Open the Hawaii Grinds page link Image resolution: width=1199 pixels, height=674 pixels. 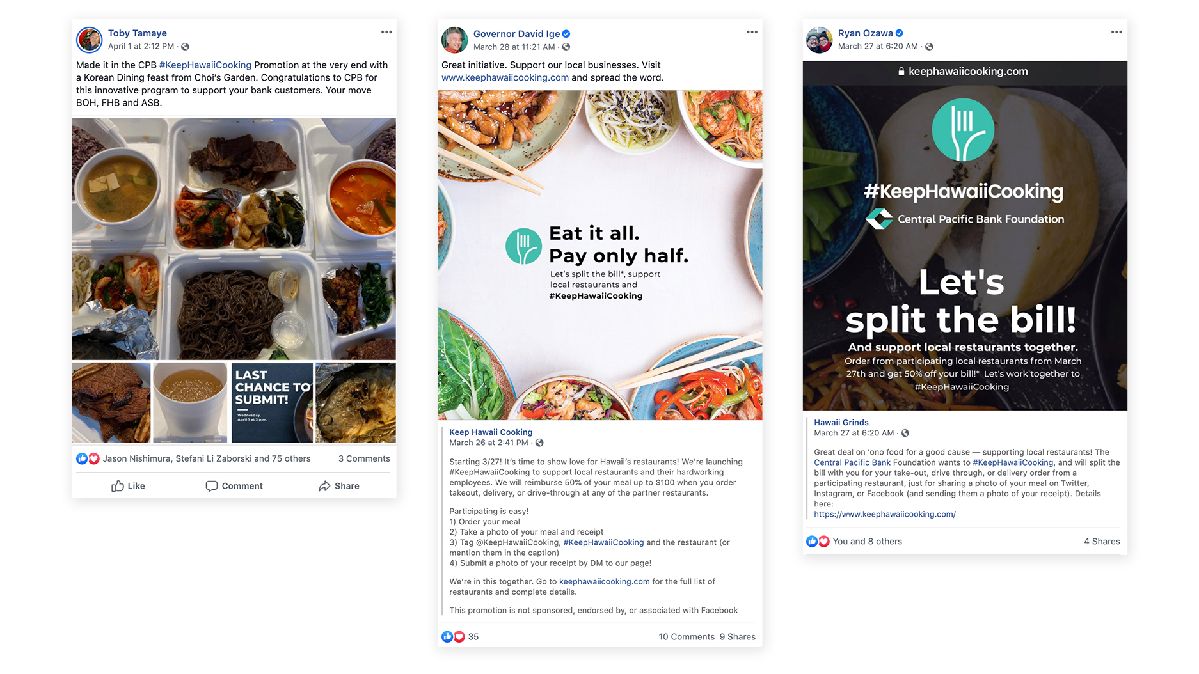(x=841, y=422)
